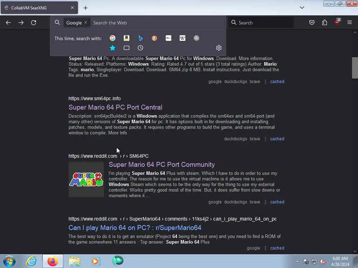The height and width of the screenshot is (268, 358).
Task: Expand options dots for PC Port Central result
Action: (x=265, y=139)
